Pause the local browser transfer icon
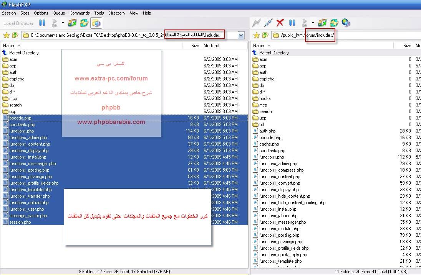Image resolution: width=421 pixels, height=275 pixels. (42, 23)
